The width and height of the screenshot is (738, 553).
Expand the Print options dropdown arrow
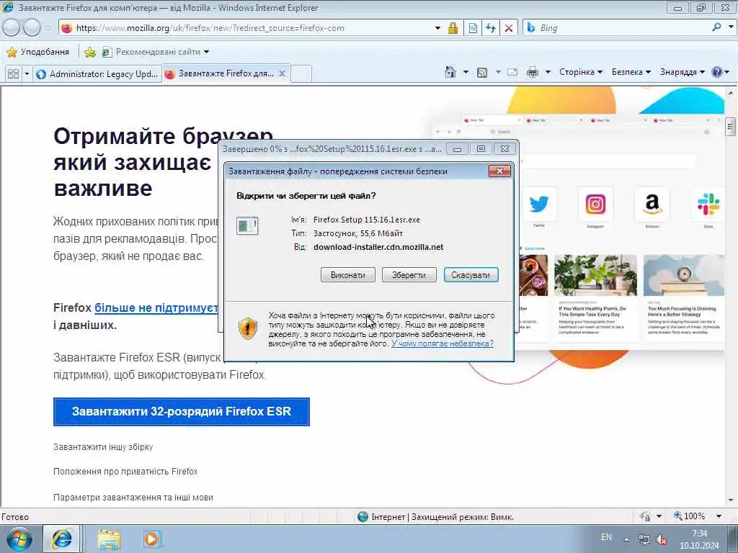coord(548,72)
